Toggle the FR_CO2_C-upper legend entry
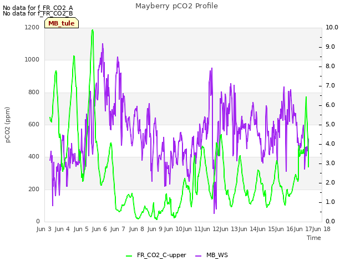 point(156,255)
